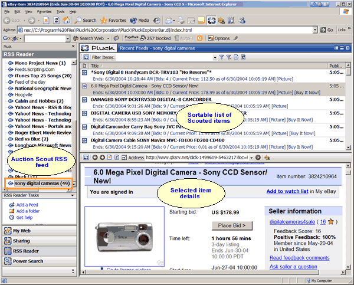Open the Power Search section
Viewport: 354px width, 285px height.
click(40, 261)
